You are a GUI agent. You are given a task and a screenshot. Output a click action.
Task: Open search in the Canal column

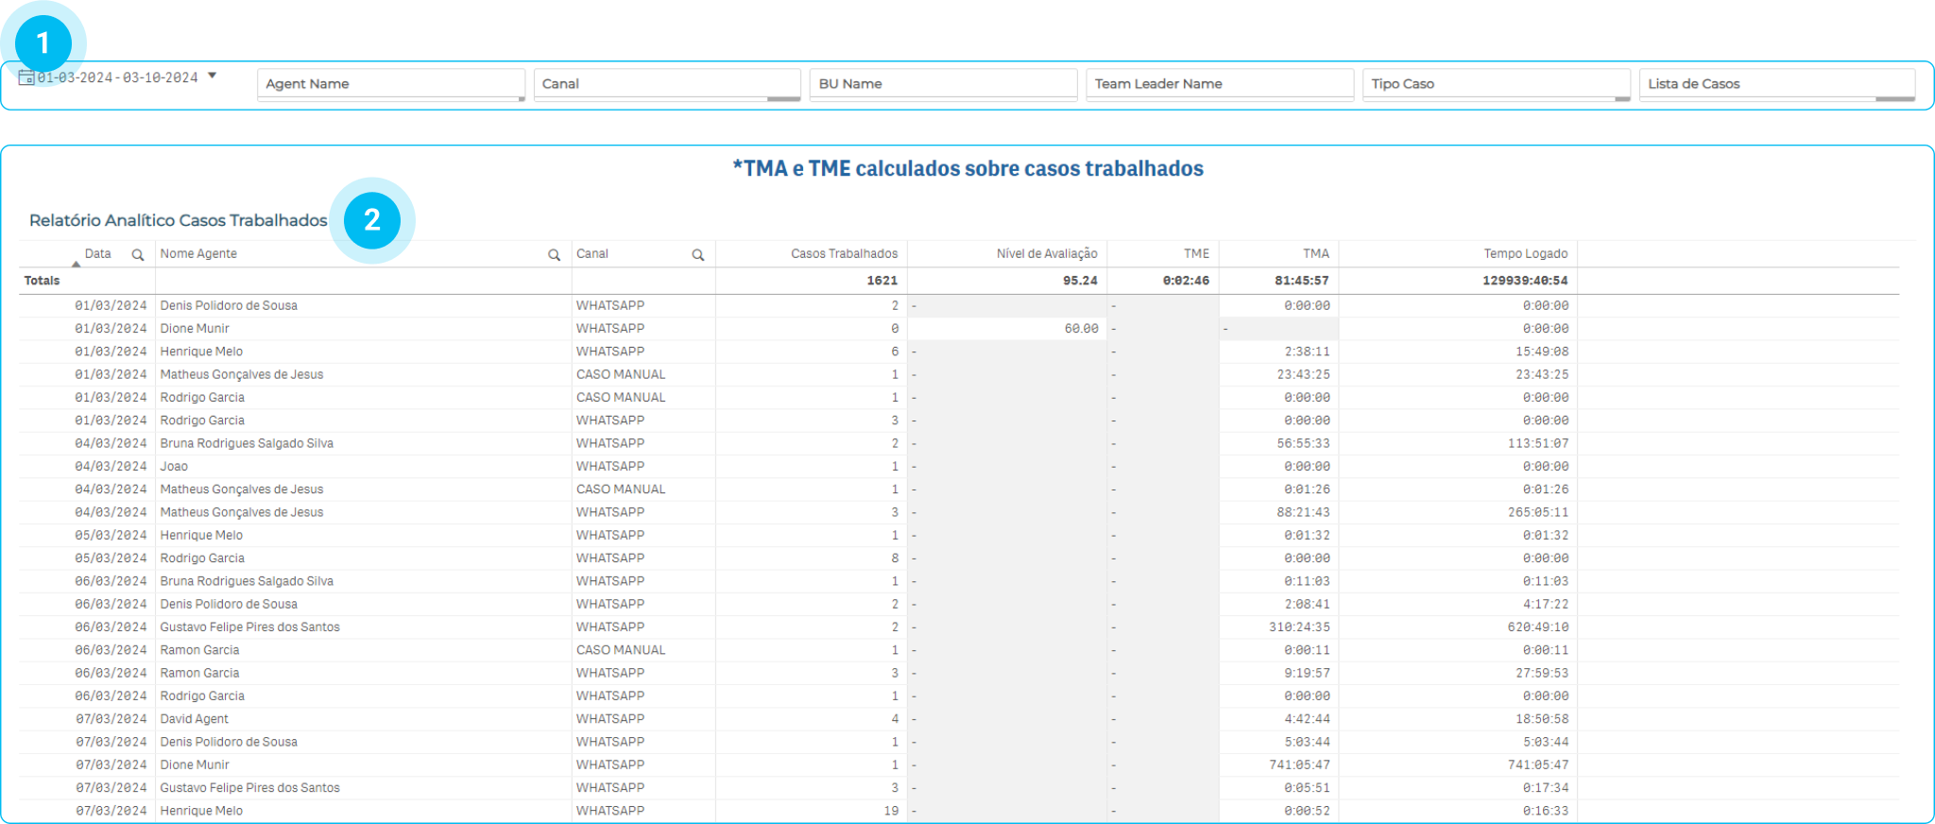pos(698,255)
